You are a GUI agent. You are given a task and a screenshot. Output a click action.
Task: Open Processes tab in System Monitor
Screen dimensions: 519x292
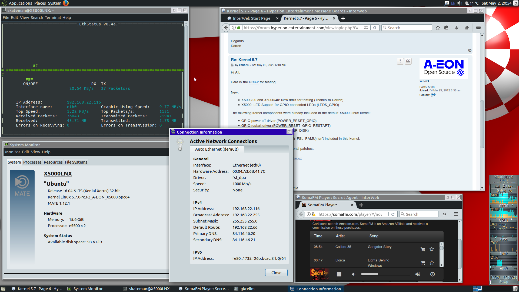pyautogui.click(x=32, y=162)
